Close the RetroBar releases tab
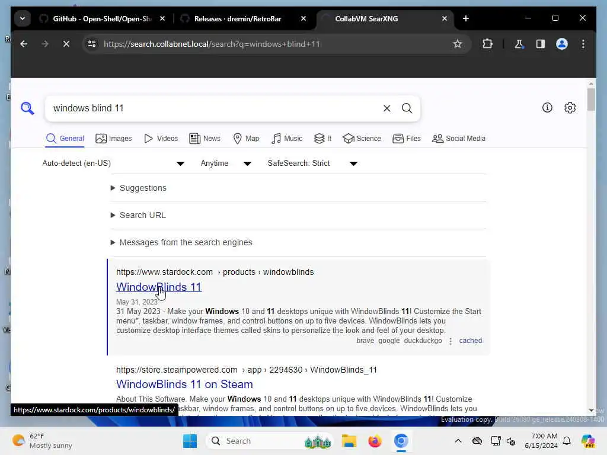 point(303,18)
